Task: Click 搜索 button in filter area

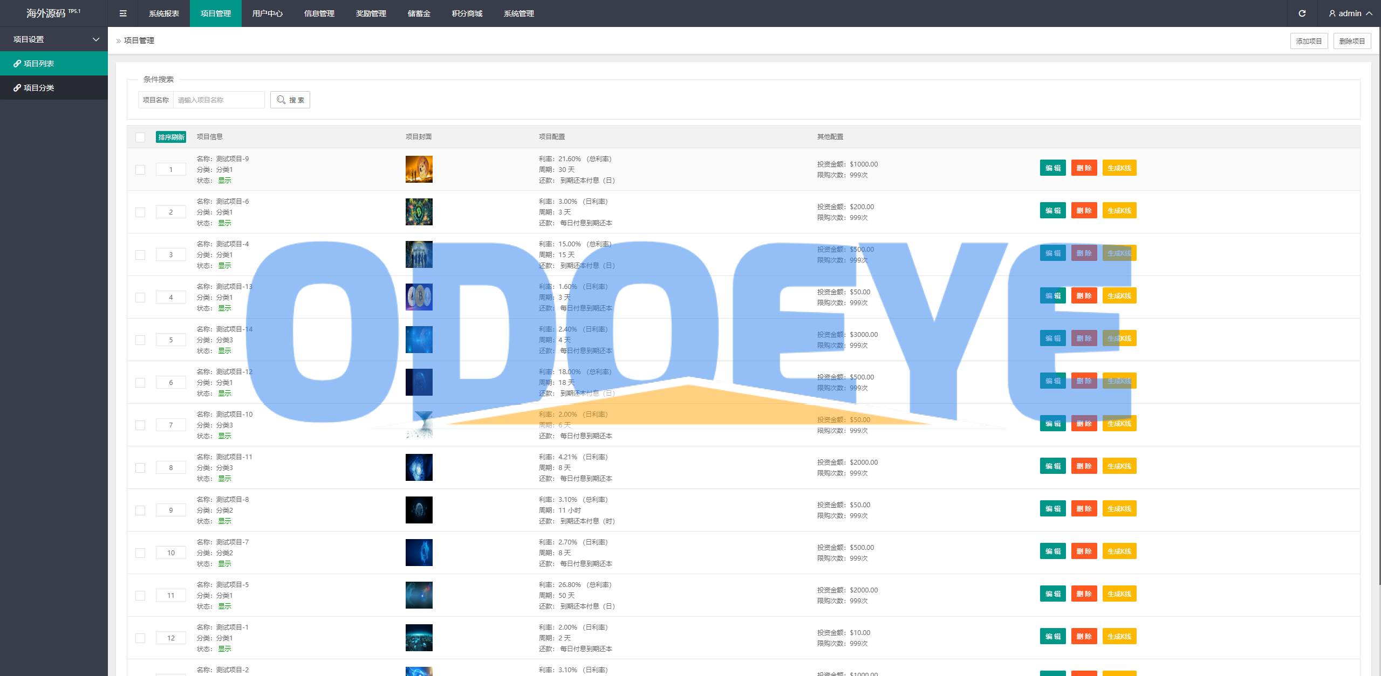Action: click(x=291, y=100)
